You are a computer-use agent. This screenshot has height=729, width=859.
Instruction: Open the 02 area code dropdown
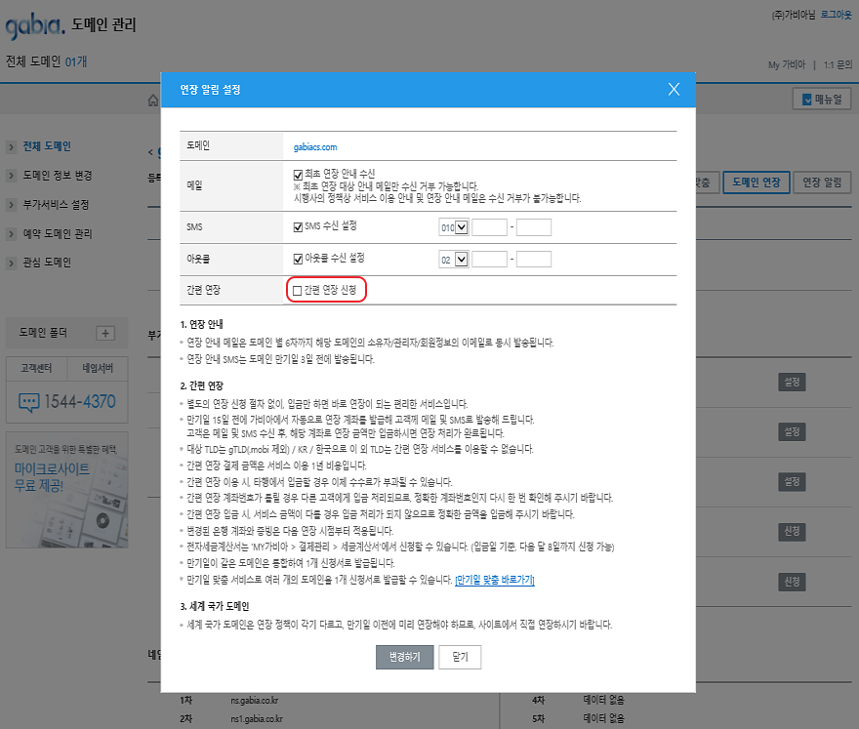pos(453,259)
